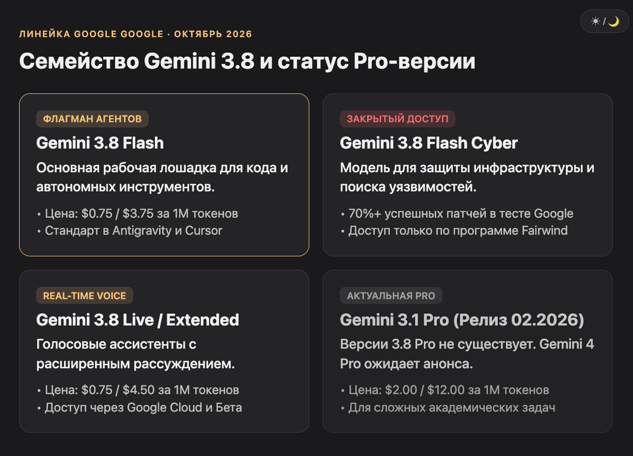Click the ФЛАГМАН АГЕНТОВ badge
Image resolution: width=633 pixels, height=456 pixels.
[x=92, y=118]
